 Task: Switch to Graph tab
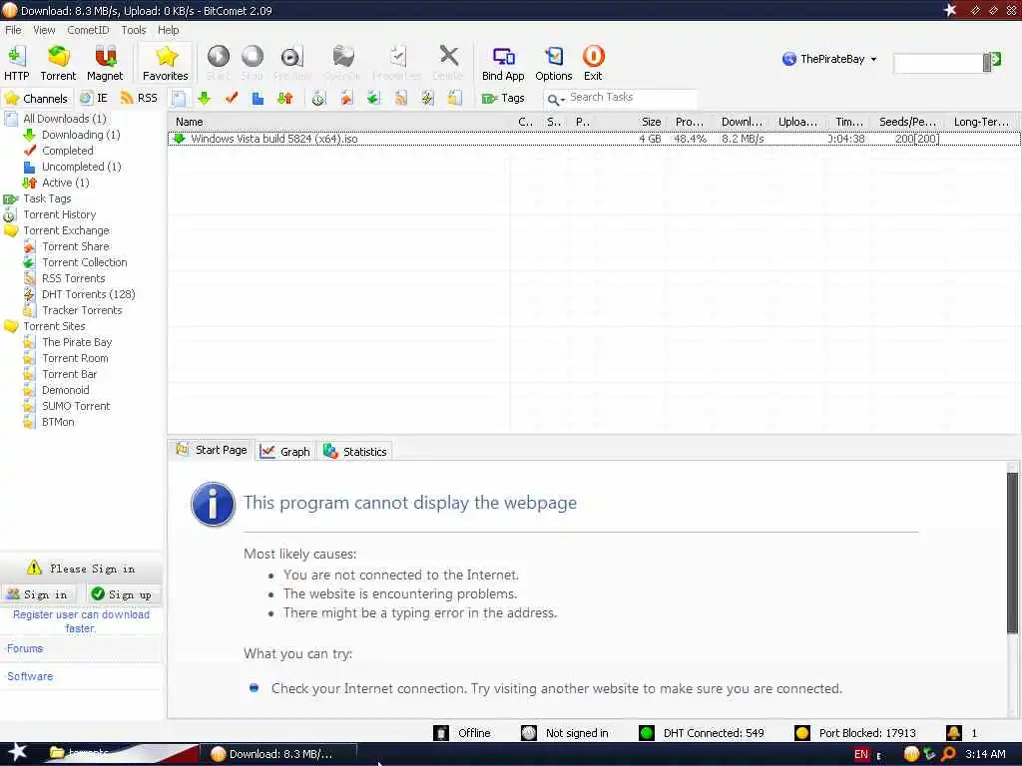285,452
